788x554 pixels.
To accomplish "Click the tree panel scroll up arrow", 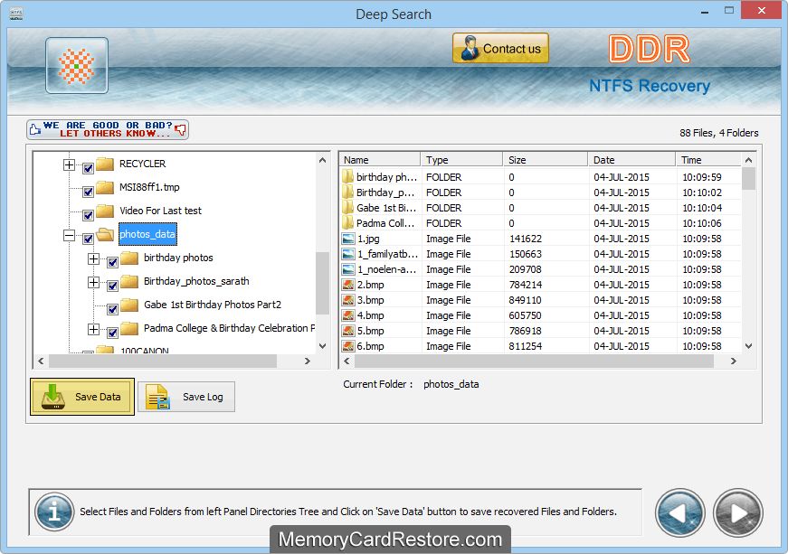I will pos(323,160).
